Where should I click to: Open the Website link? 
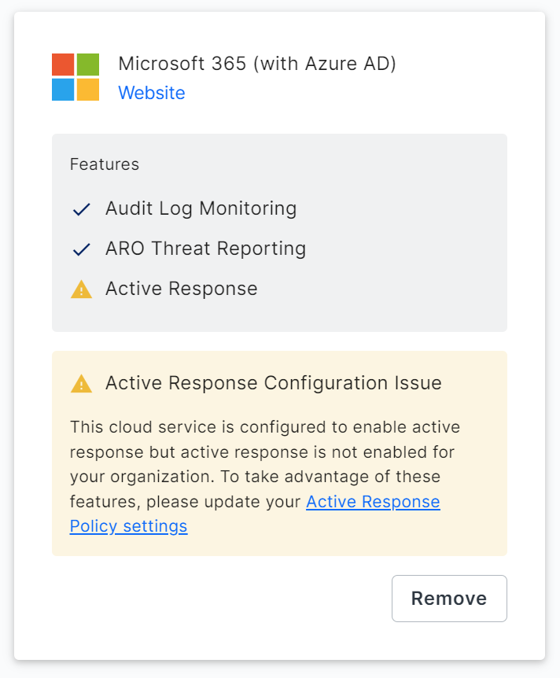pos(151,93)
